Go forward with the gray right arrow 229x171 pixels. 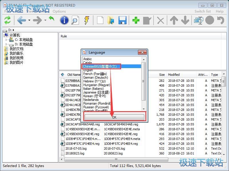[x=37, y=20]
